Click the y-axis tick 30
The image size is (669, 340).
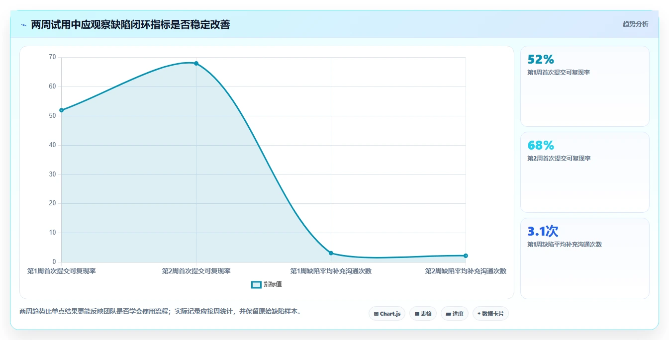(x=52, y=174)
